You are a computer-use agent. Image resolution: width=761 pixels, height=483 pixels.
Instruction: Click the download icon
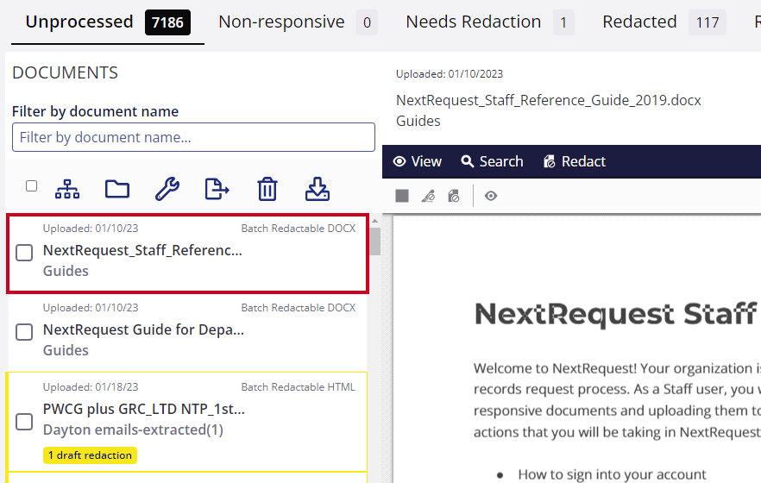tap(318, 189)
